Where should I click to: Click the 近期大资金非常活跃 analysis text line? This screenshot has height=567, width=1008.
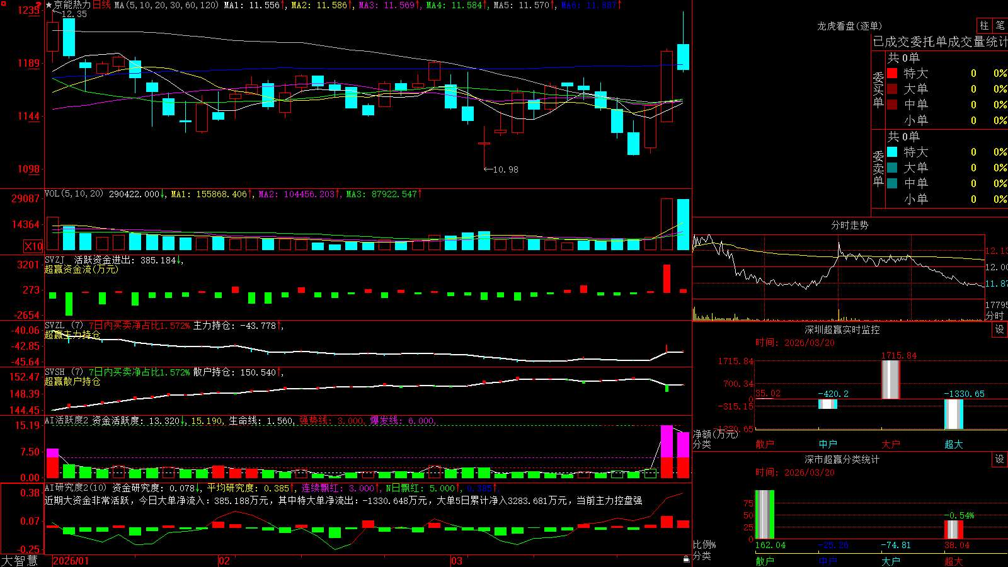click(343, 500)
